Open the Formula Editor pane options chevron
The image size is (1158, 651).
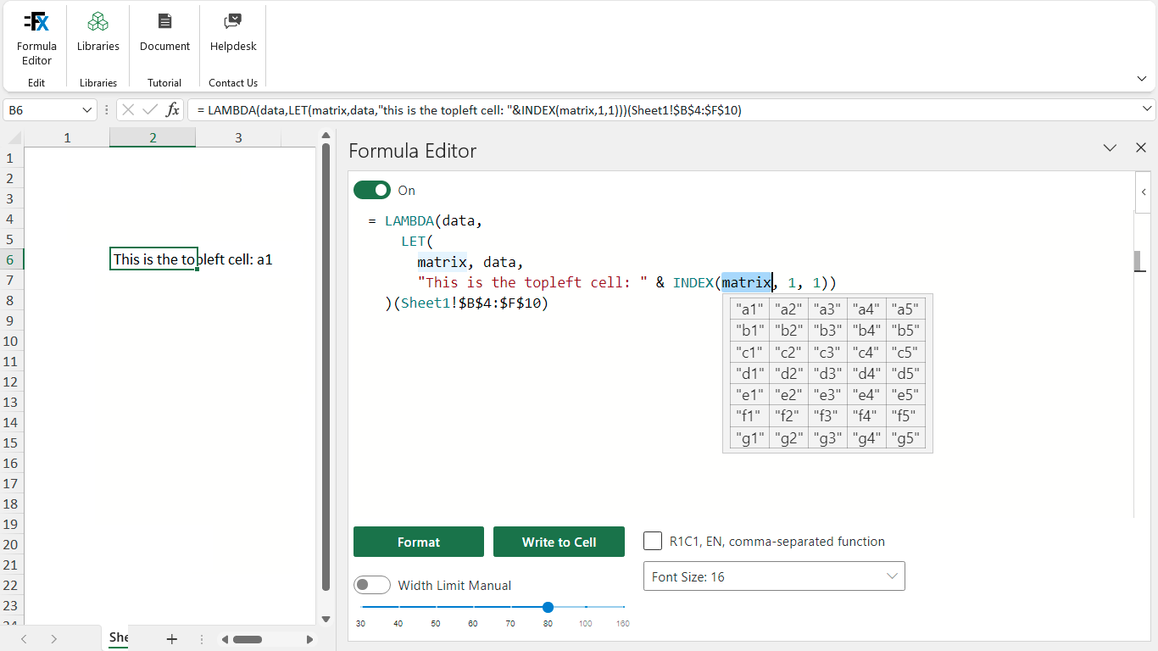pyautogui.click(x=1110, y=148)
